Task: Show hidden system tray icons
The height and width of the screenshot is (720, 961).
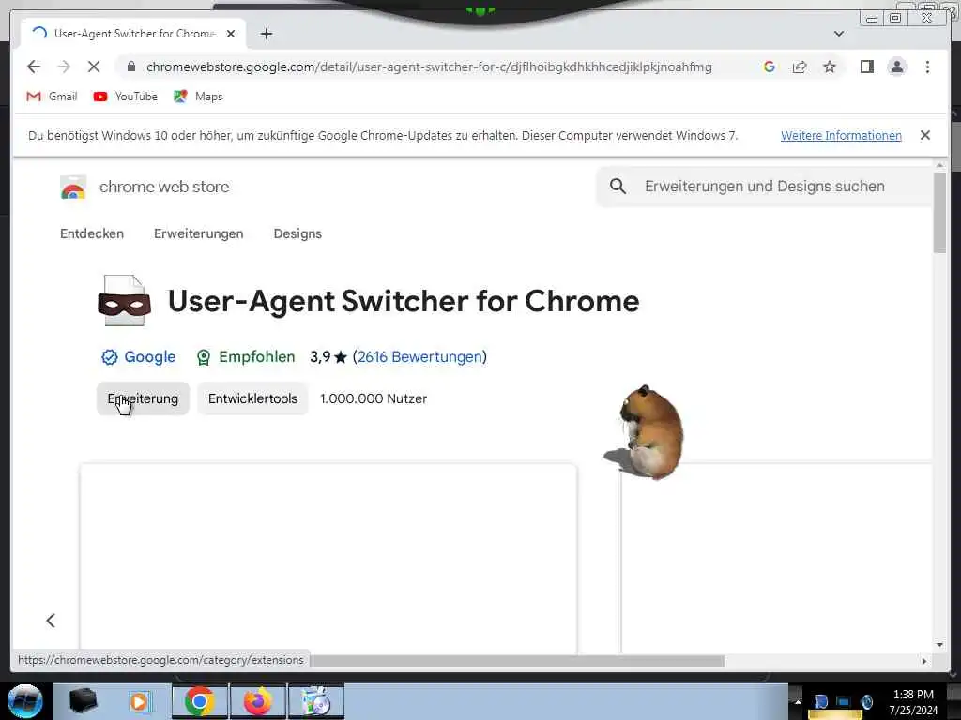Action: click(x=798, y=701)
